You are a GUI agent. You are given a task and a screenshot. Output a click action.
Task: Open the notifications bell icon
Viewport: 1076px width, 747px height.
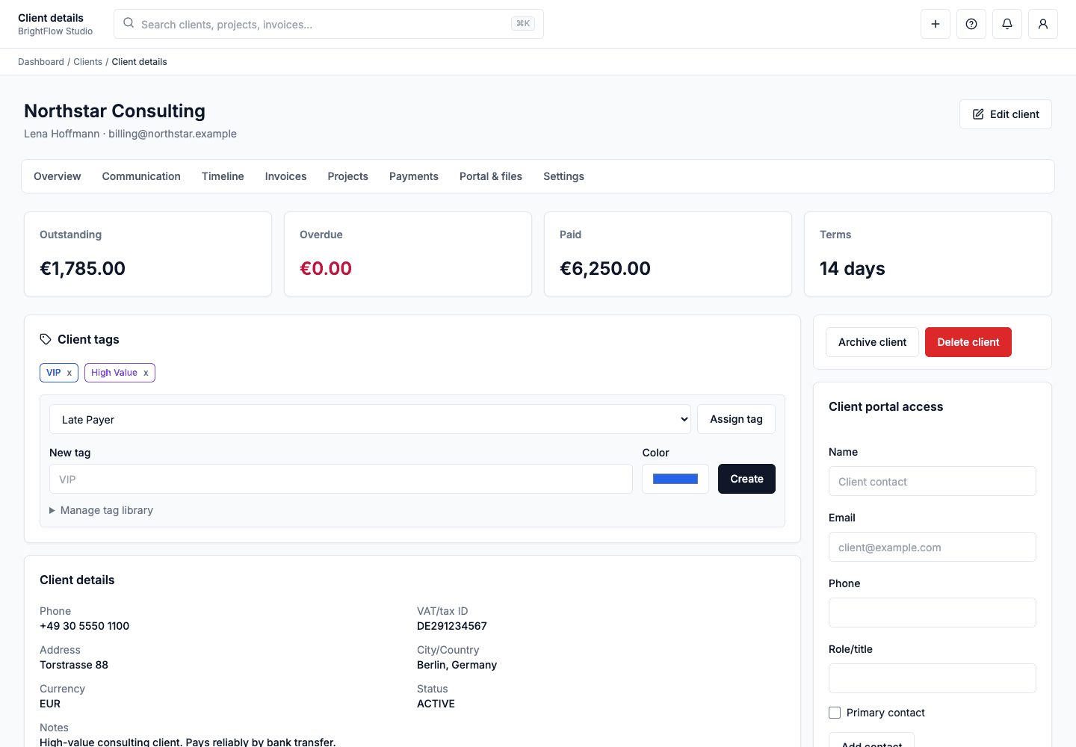point(1007,24)
